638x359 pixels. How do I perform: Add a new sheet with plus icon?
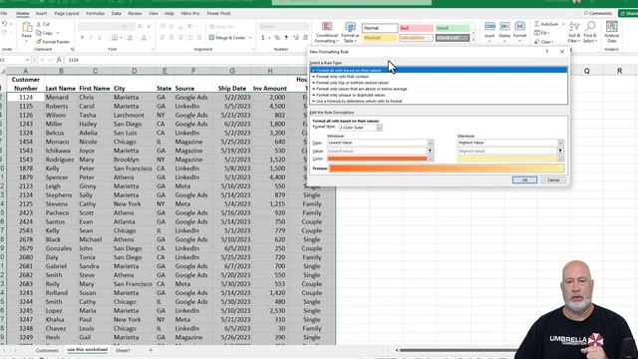(151, 350)
